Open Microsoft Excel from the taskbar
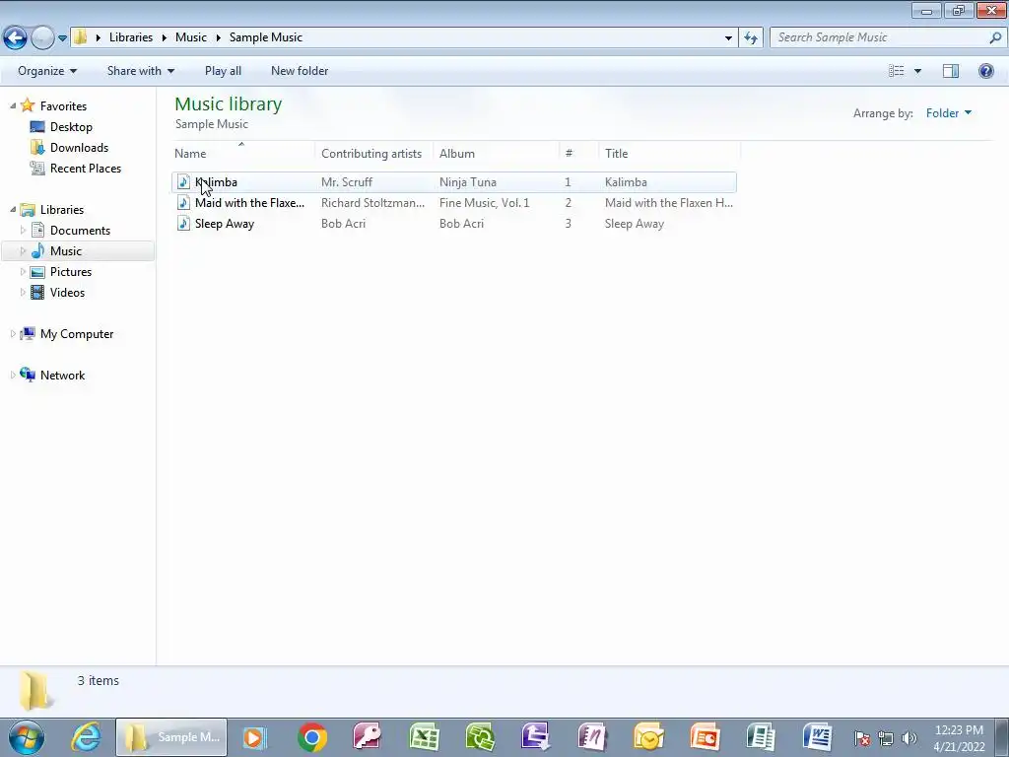The width and height of the screenshot is (1009, 757). click(424, 737)
